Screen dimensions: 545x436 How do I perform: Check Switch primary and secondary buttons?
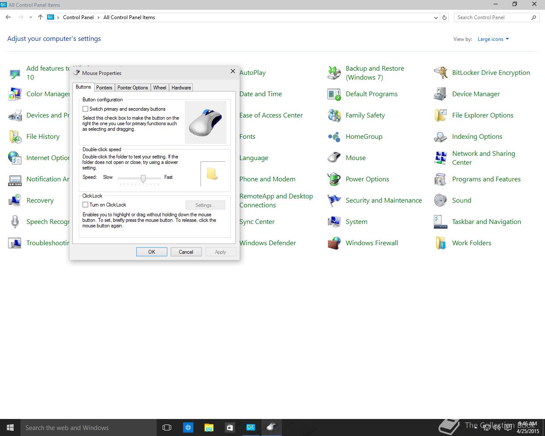pyautogui.click(x=85, y=109)
